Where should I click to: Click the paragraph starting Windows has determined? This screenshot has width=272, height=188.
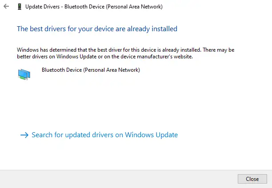click(x=126, y=53)
